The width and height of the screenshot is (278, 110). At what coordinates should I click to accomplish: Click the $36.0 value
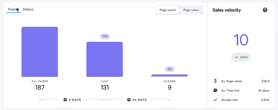click(x=265, y=81)
